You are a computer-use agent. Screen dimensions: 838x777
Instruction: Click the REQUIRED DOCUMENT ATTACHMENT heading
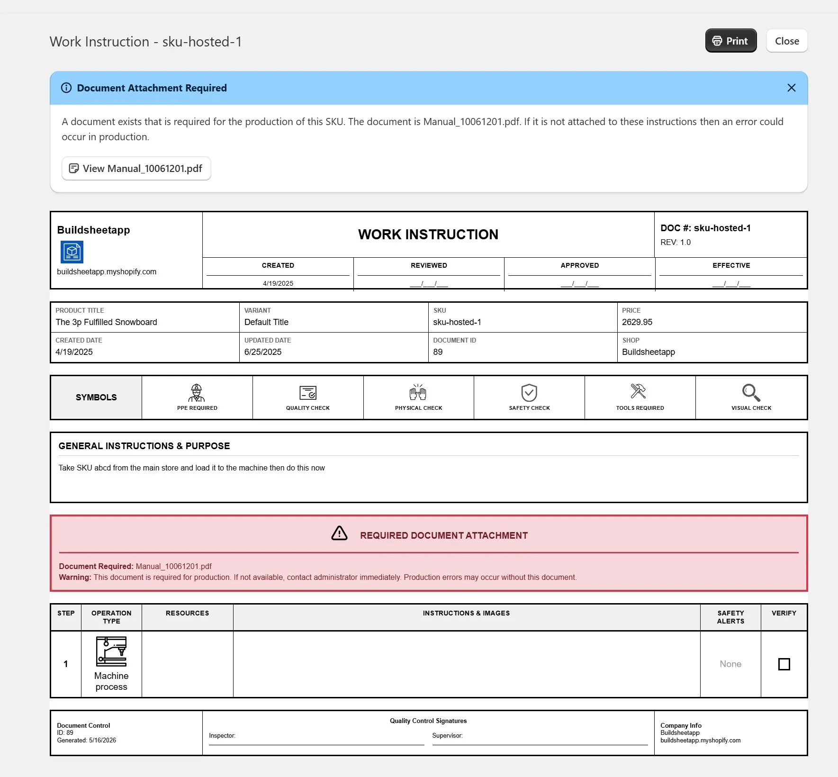(x=443, y=536)
